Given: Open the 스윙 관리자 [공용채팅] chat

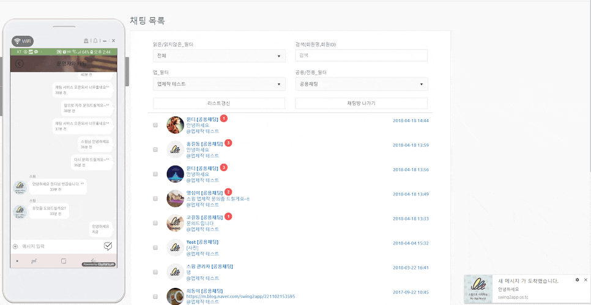Looking at the screenshot, I should [209, 266].
